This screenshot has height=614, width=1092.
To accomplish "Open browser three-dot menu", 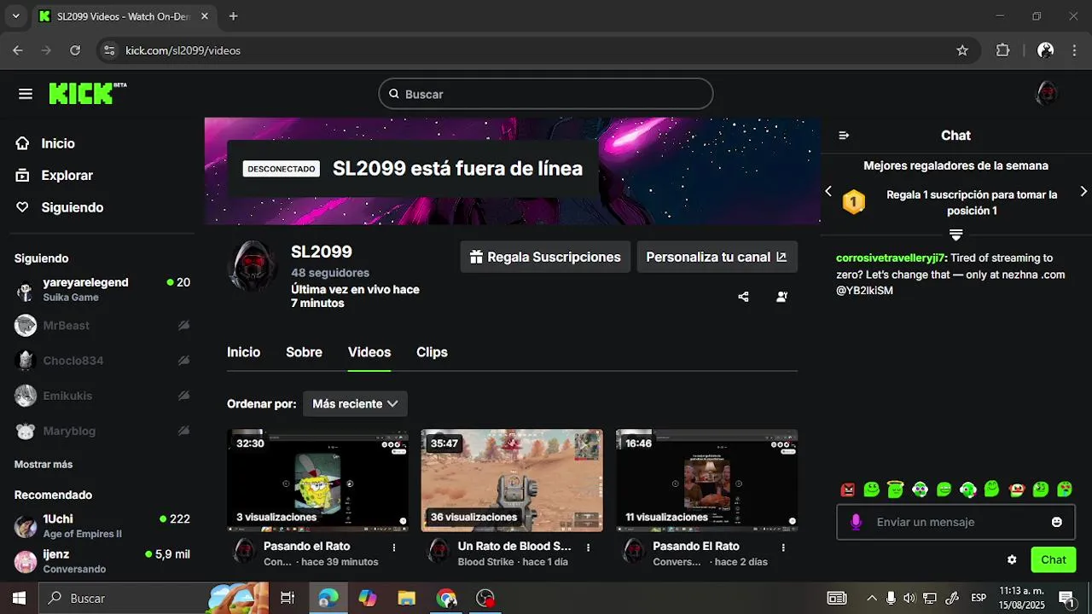I will [x=1073, y=50].
